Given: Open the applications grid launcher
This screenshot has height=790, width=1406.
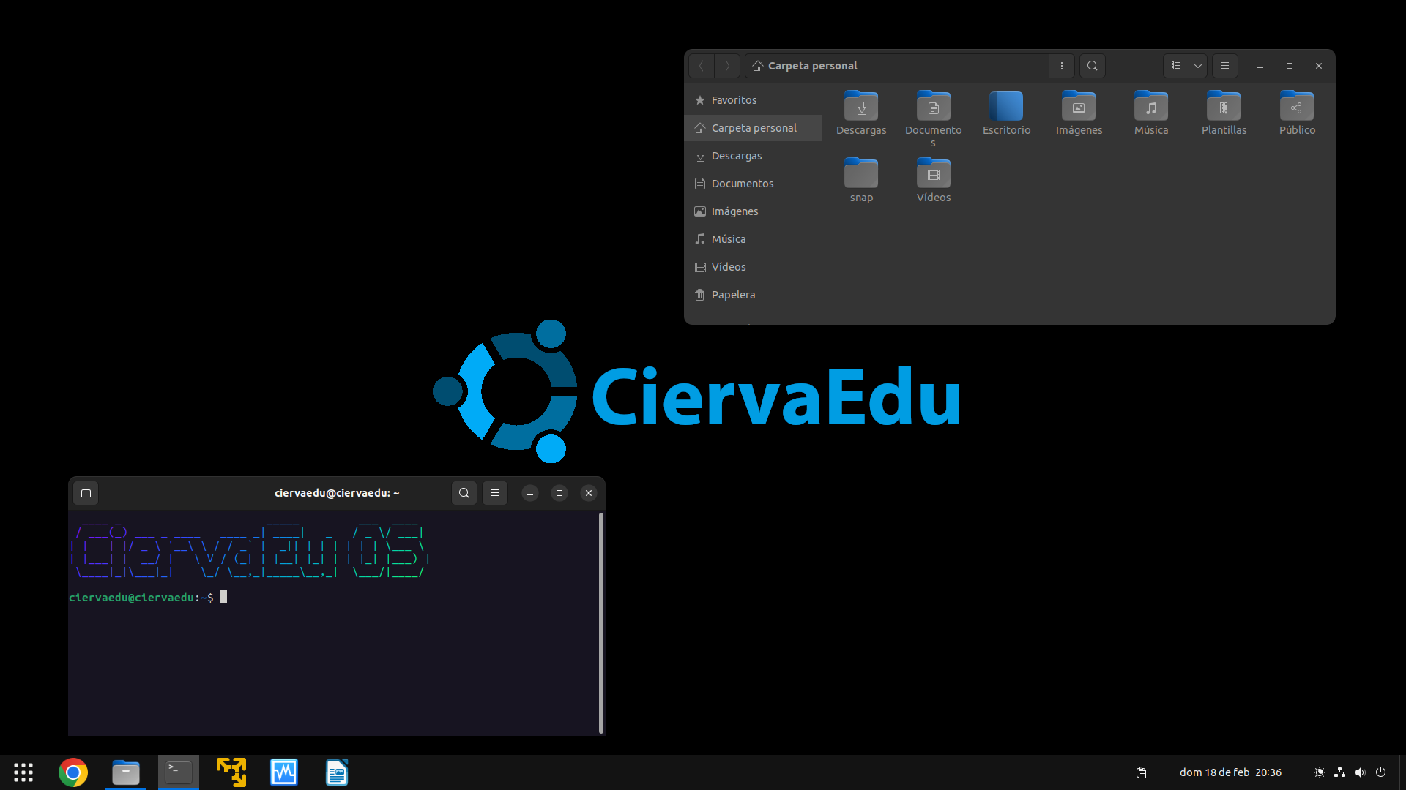Looking at the screenshot, I should (23, 772).
